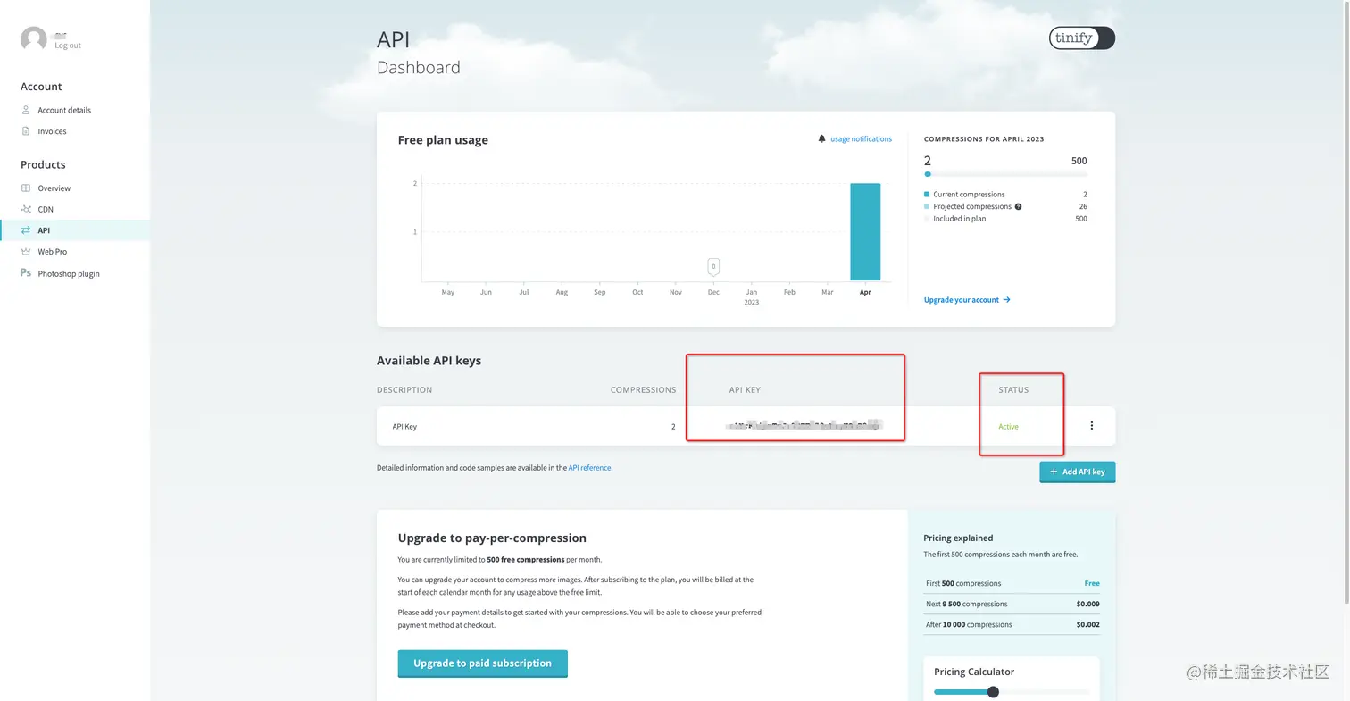This screenshot has height=701, width=1350.
Task: Click the blurred API key value
Action: tap(804, 426)
